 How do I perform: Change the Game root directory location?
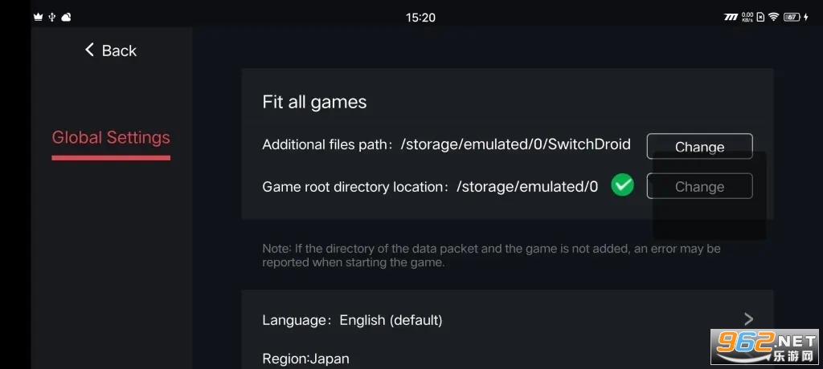[699, 186]
